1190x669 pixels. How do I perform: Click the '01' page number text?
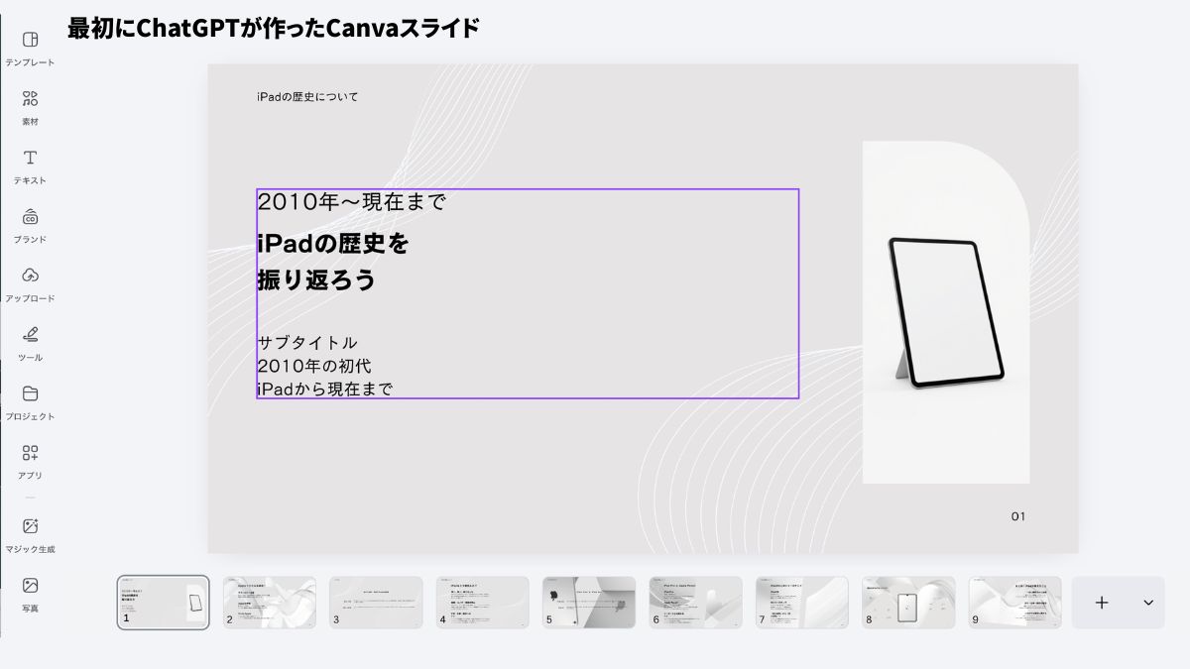coord(1018,516)
